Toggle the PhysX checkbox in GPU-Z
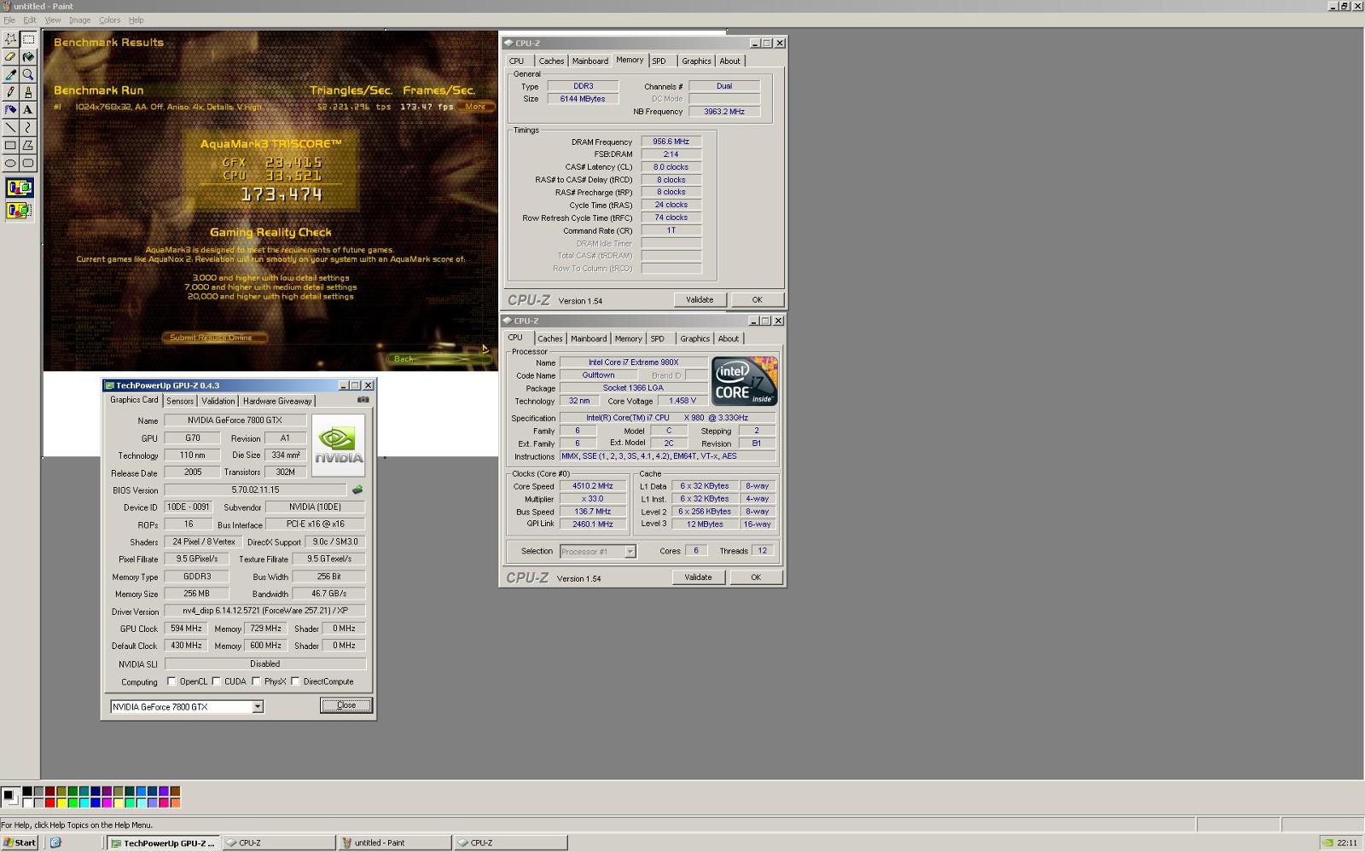The height and width of the screenshot is (852, 1365). tap(256, 681)
